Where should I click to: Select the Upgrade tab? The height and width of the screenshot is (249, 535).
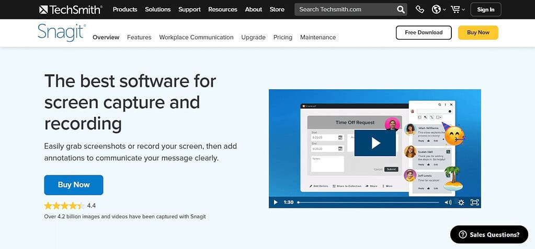pyautogui.click(x=254, y=38)
